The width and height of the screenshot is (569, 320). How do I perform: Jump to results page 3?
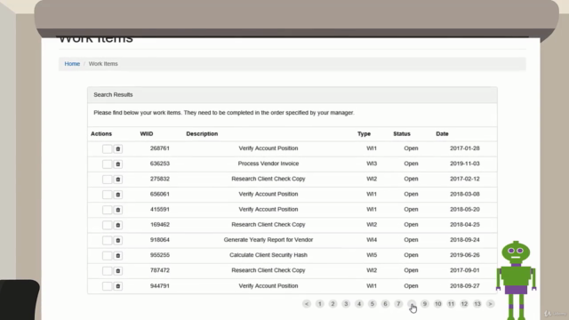[x=346, y=304]
